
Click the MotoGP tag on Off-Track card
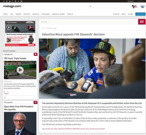(x=6, y=94)
